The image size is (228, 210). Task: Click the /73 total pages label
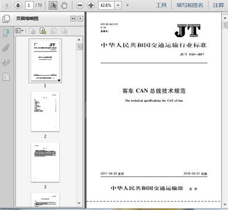(x=39, y=5)
